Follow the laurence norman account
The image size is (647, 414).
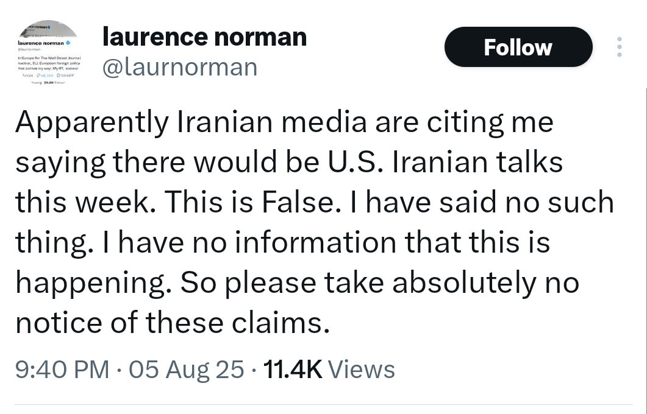[x=518, y=47]
